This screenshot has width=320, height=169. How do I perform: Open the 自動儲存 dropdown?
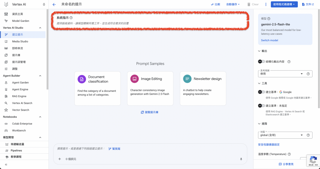[x=233, y=4]
